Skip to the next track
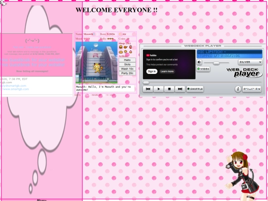Viewport: 268px width, 201px height. click(180, 89)
